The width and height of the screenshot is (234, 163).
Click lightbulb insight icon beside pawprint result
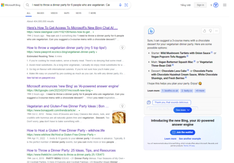[x=122, y=47]
